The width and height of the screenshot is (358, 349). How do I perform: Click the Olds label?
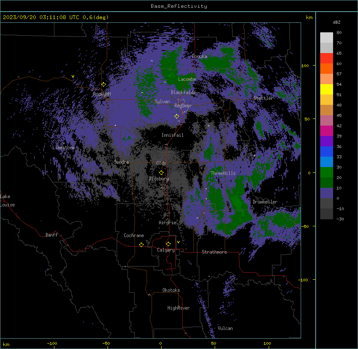[161, 163]
